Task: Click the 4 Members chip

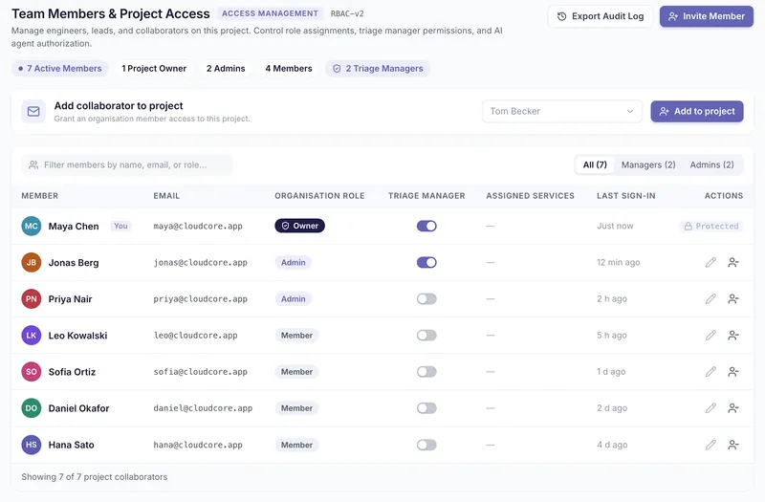Action: tap(289, 69)
